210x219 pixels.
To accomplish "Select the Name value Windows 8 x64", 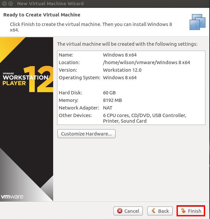I will tap(120, 55).
